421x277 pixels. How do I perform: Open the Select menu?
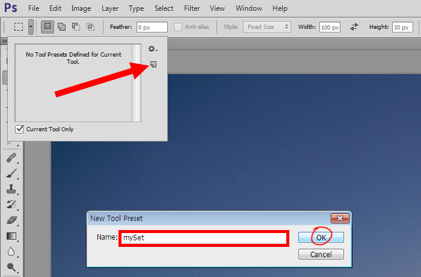(x=164, y=8)
